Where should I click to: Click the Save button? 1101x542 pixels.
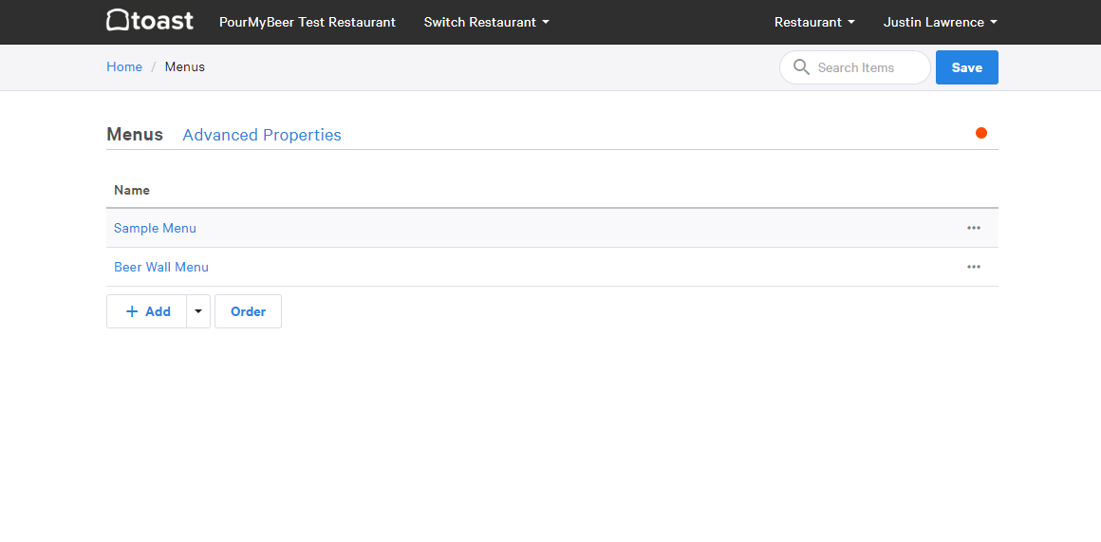pyautogui.click(x=967, y=67)
